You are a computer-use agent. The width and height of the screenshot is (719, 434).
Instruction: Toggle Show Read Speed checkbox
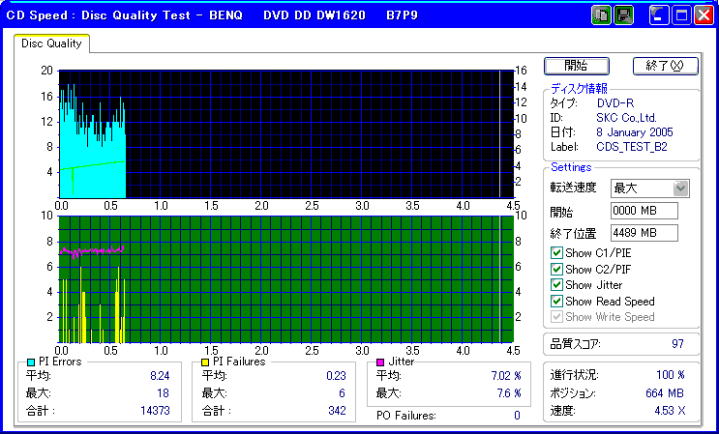coord(556,302)
